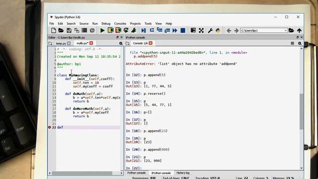Start debugging the file
This screenshot has height=179, width=318.
(x=144, y=30)
